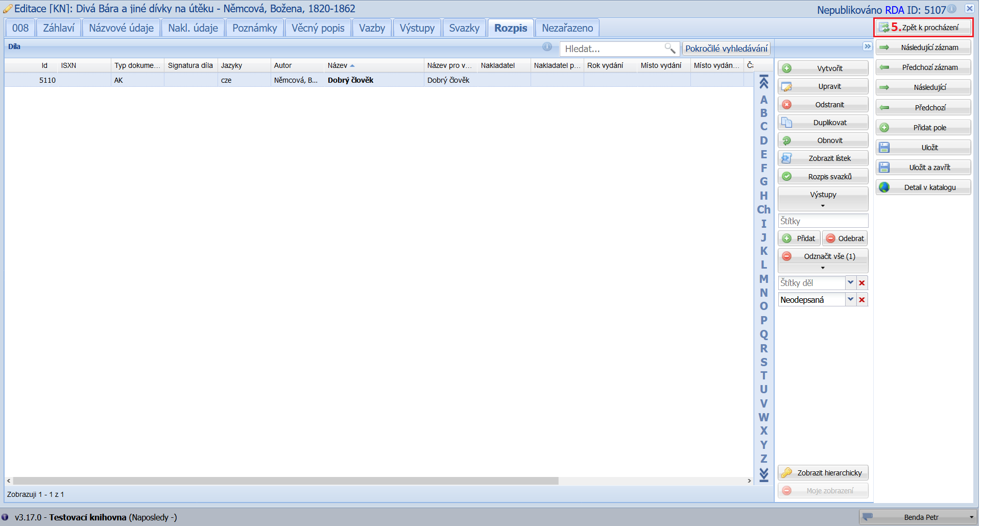Collapse the side panel with double chevron
Screen dimensions: 983x526
click(867, 46)
